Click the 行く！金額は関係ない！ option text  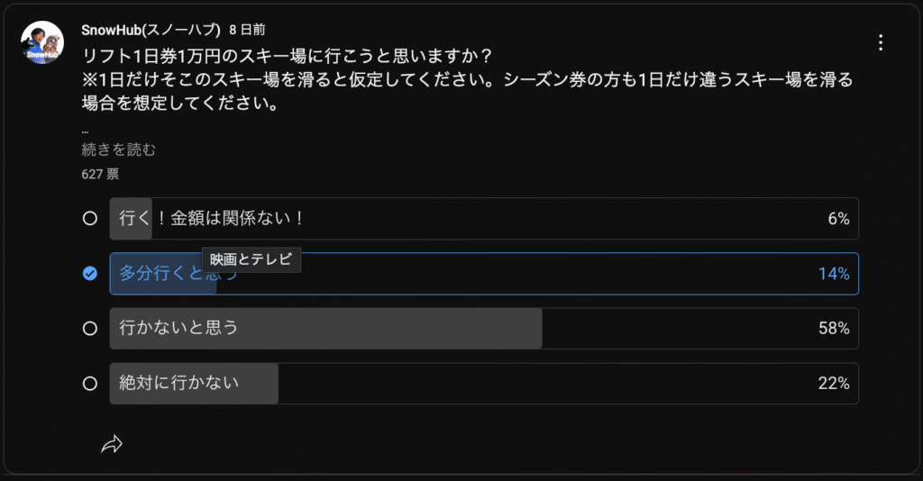pyautogui.click(x=209, y=218)
